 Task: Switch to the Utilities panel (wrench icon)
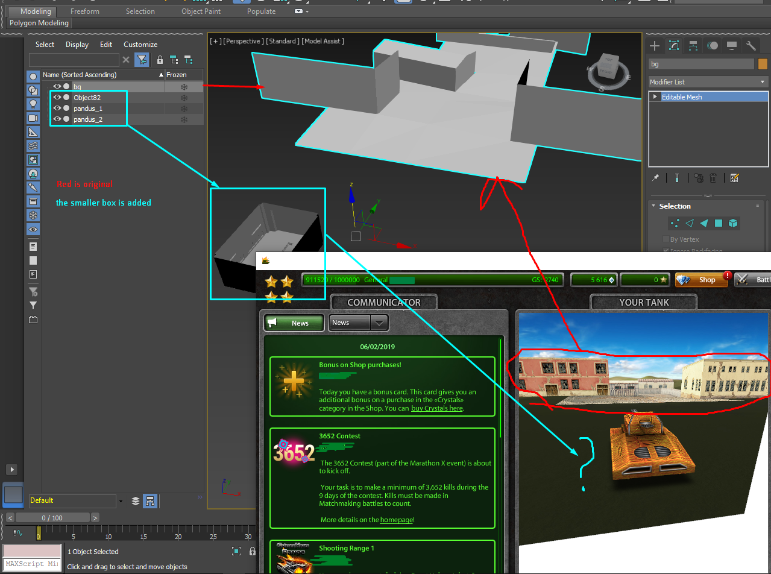pos(751,45)
